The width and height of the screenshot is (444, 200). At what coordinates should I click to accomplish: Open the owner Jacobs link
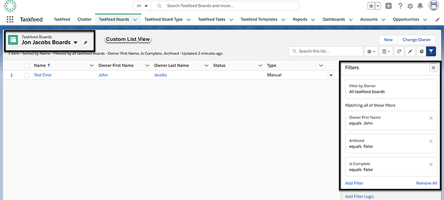(x=160, y=75)
